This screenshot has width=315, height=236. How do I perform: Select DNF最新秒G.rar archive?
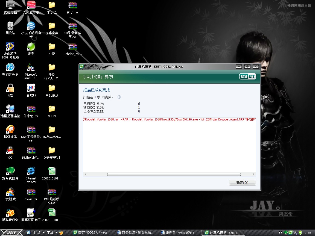(52, 196)
